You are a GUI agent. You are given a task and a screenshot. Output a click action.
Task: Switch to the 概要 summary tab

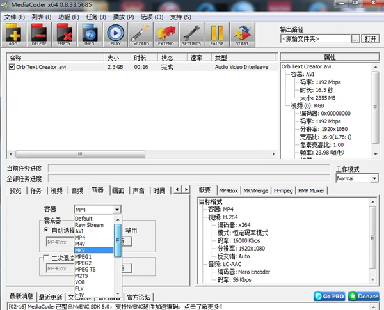point(205,190)
